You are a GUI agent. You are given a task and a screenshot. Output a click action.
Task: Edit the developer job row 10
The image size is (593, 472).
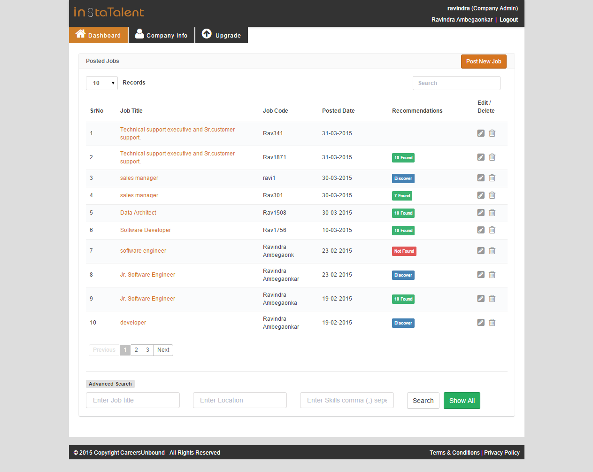pos(481,323)
